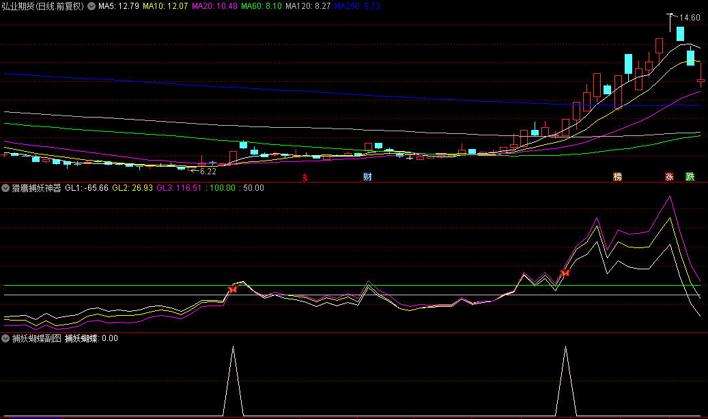The width and height of the screenshot is (708, 419).
Task: Open the orange 榜 ranking list marker
Action: [618, 177]
